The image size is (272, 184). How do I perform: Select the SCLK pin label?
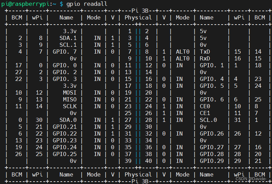click(70, 106)
